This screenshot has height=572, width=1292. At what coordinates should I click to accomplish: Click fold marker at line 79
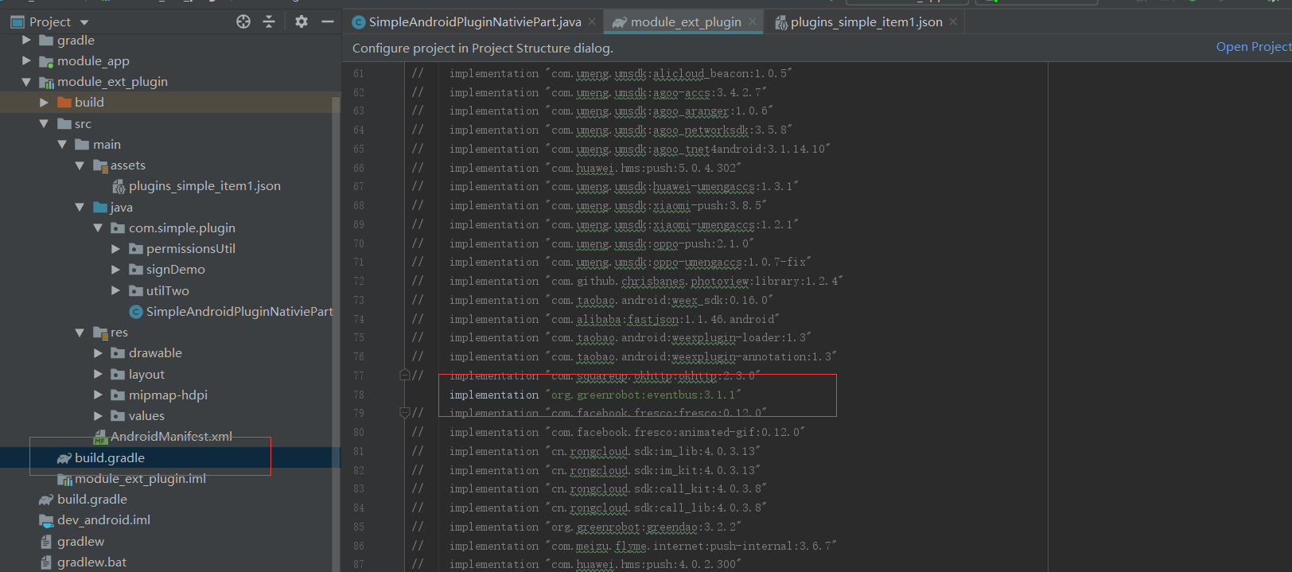tap(404, 413)
